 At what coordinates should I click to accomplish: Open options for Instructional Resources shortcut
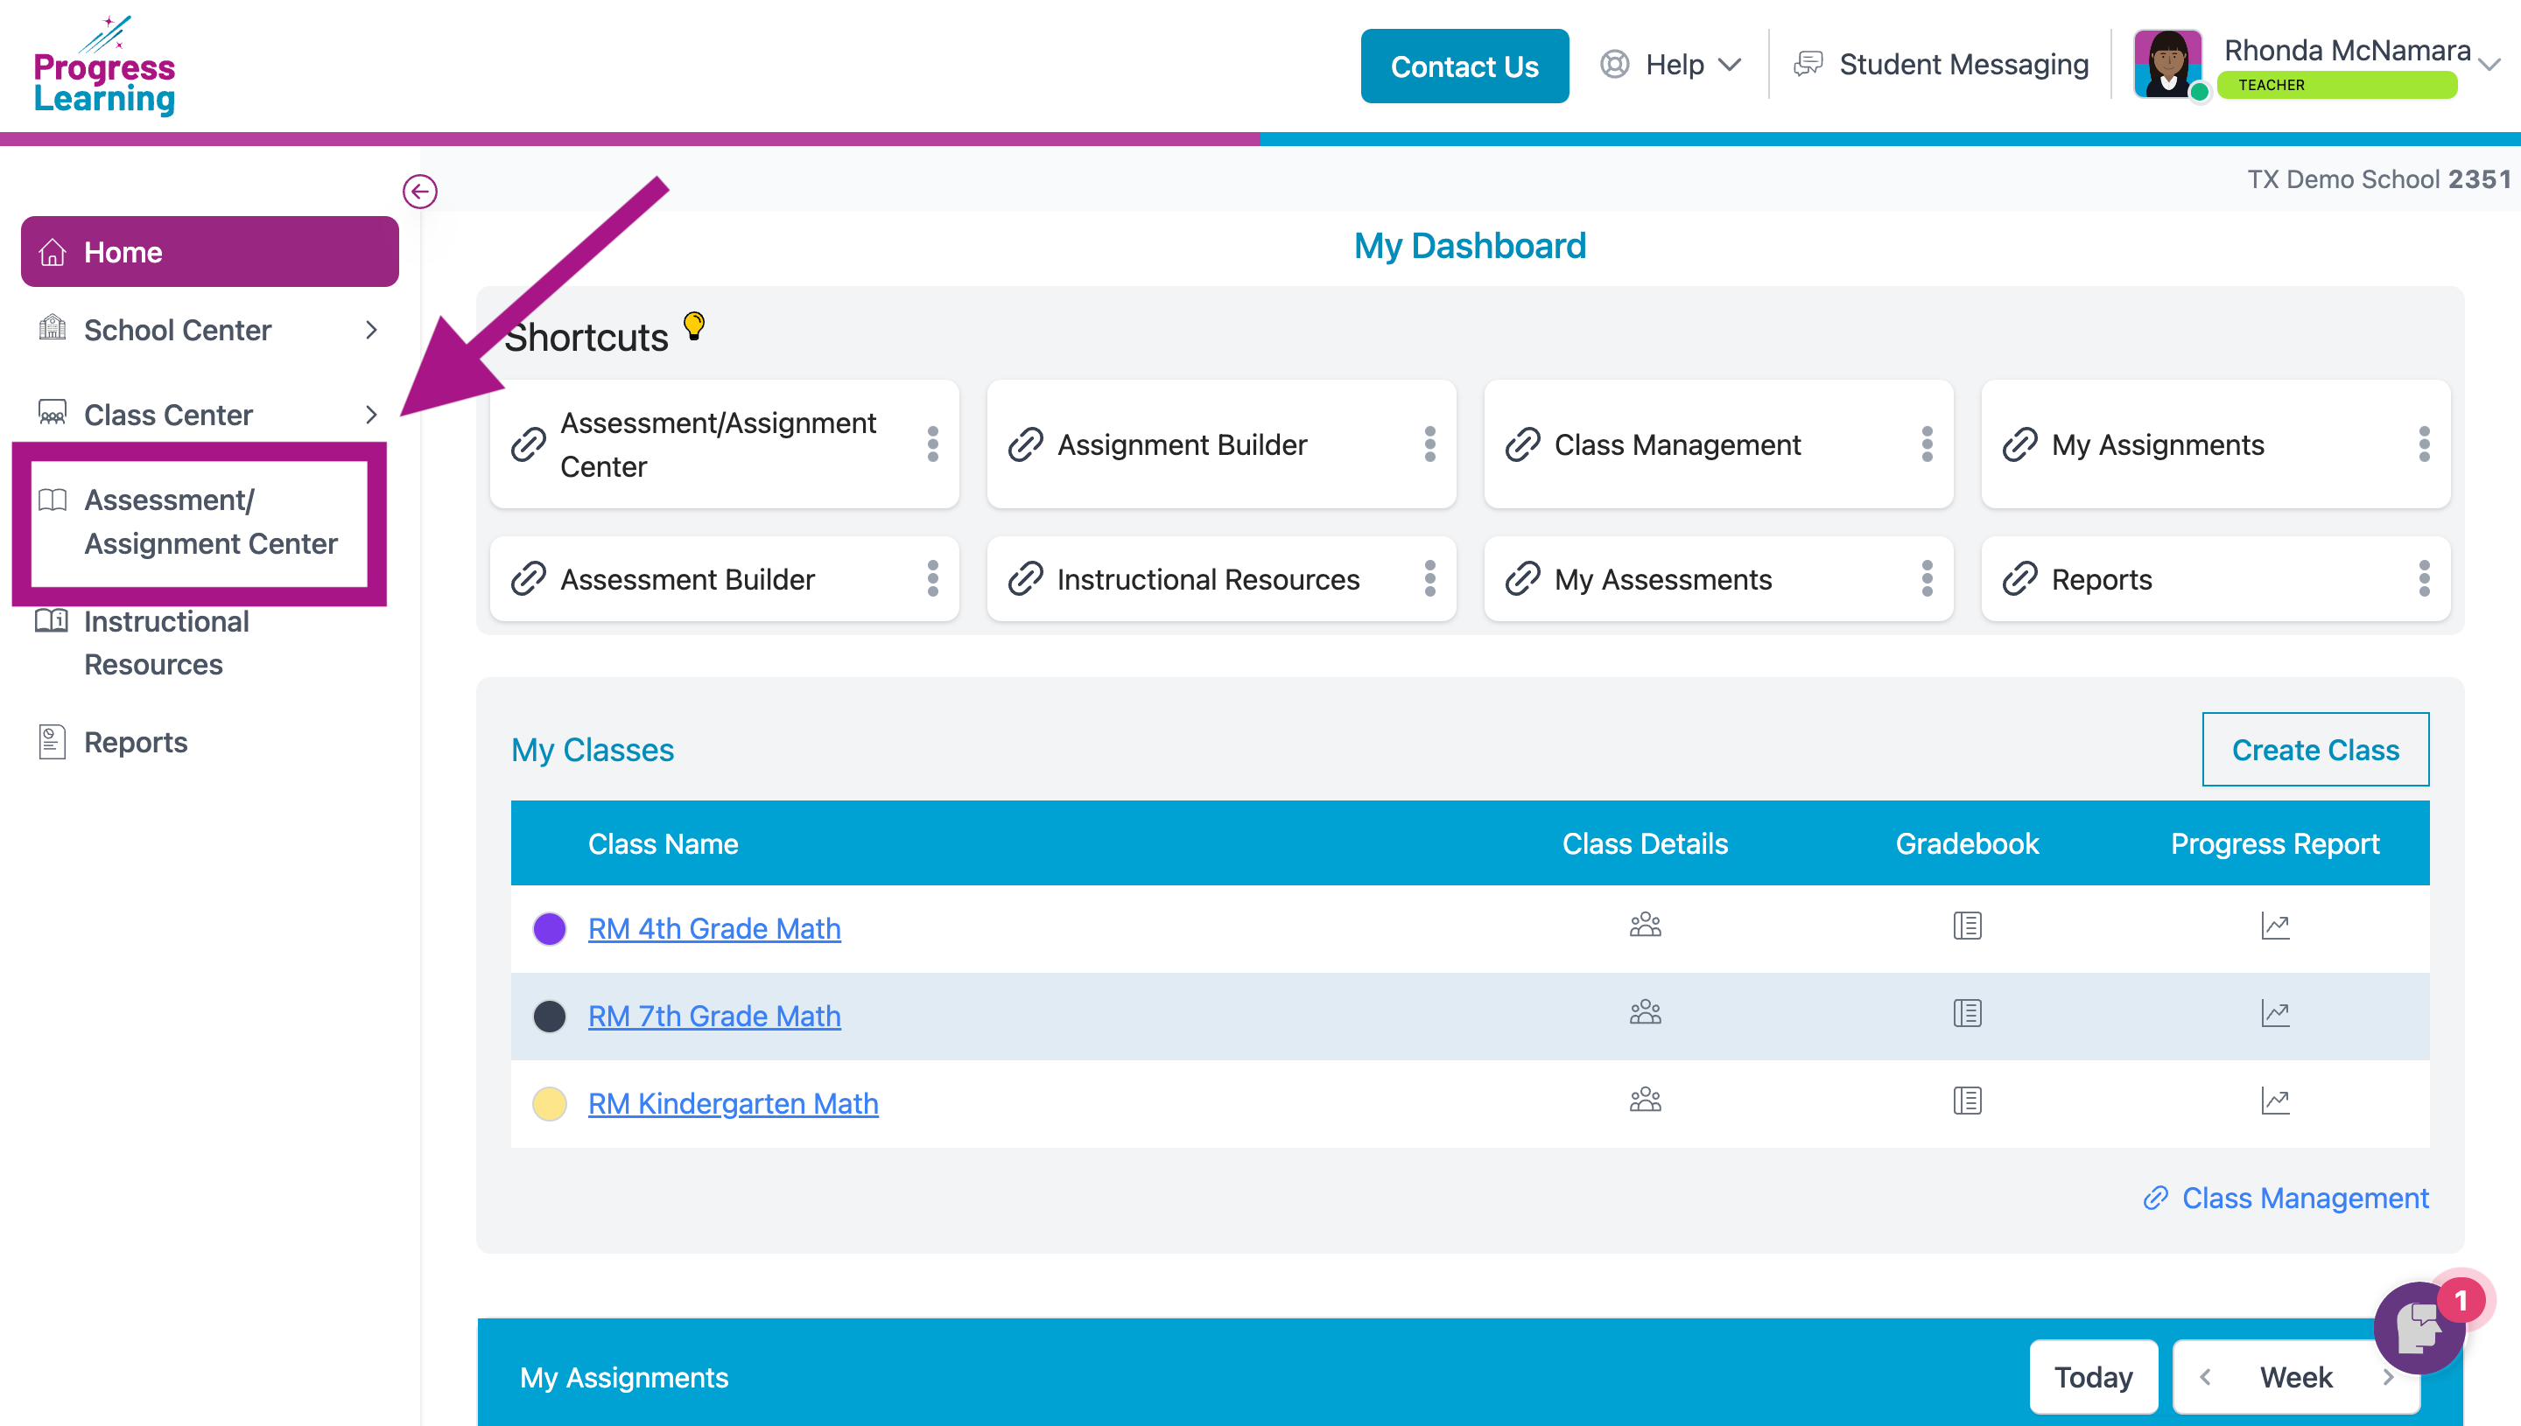coord(1429,578)
